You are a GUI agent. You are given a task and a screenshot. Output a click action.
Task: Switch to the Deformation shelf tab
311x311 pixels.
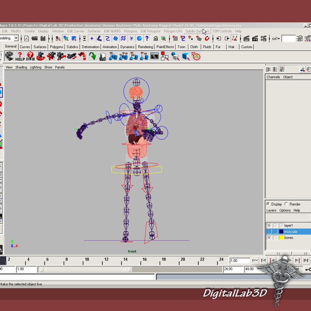click(x=90, y=47)
